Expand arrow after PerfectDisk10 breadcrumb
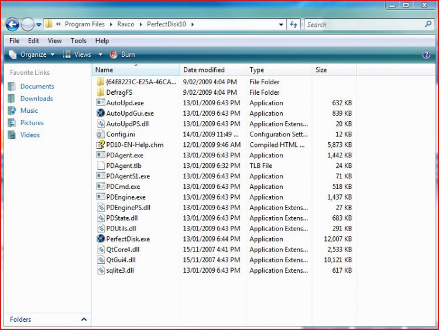Image resolution: width=439 pixels, height=330 pixels. click(x=193, y=25)
